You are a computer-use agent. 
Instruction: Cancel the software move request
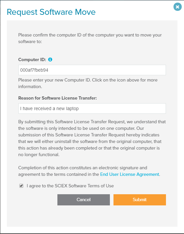[84, 200]
